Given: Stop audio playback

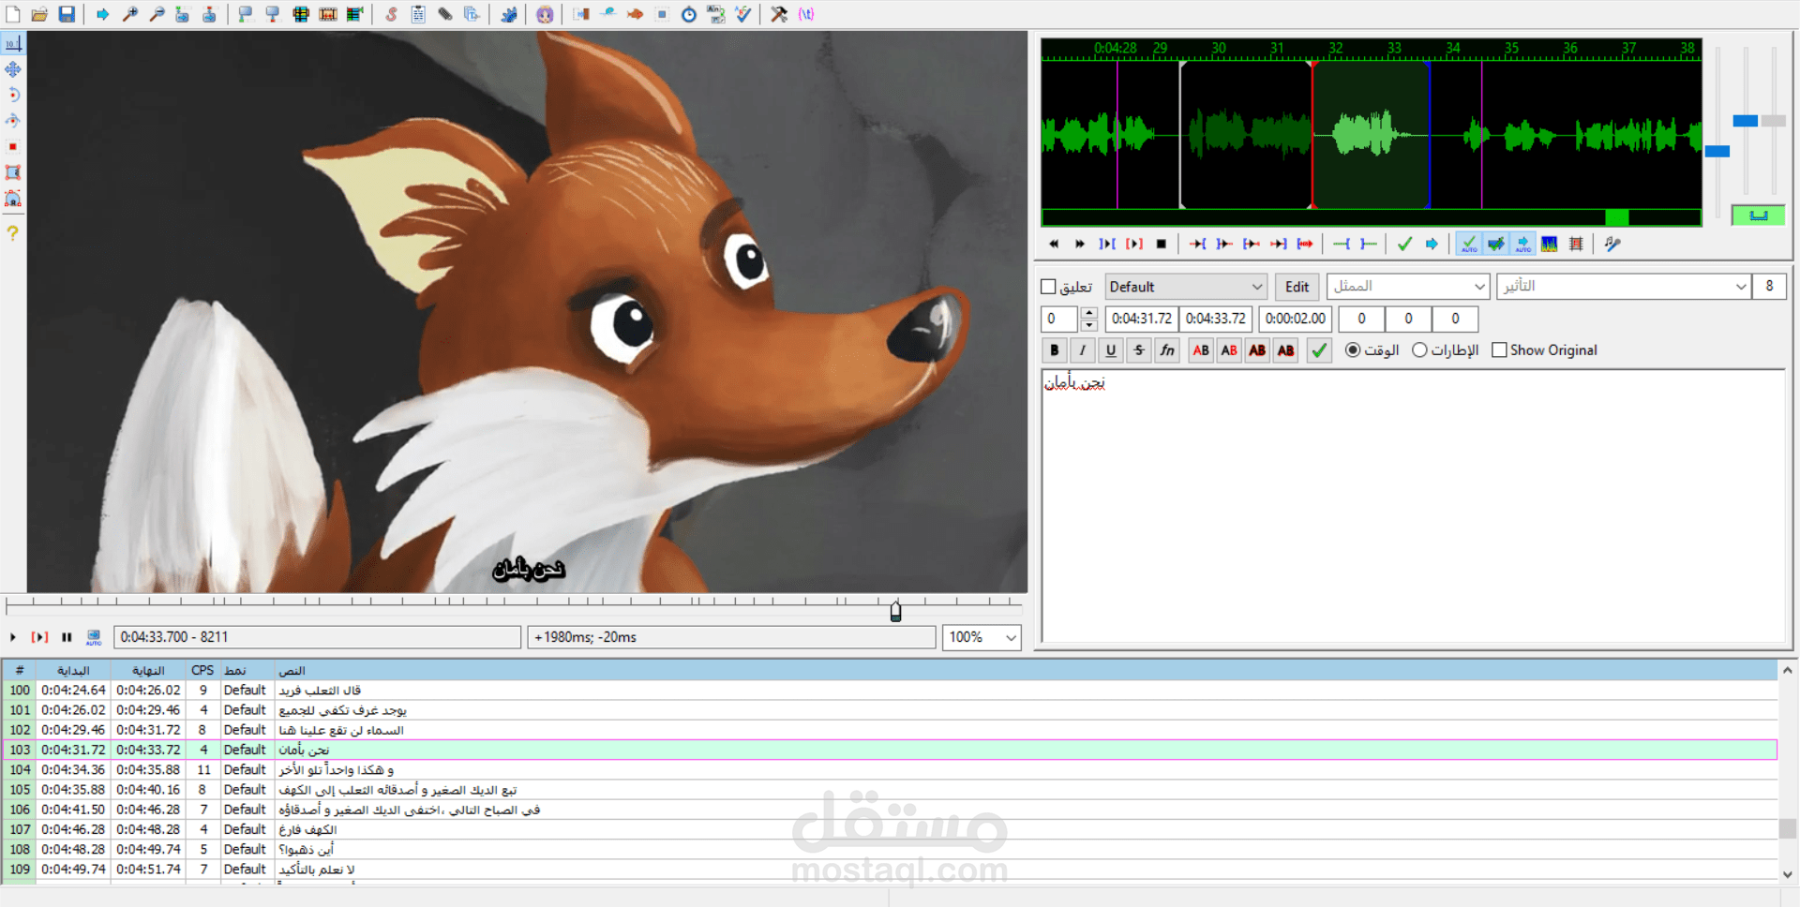Looking at the screenshot, I should (x=1162, y=244).
